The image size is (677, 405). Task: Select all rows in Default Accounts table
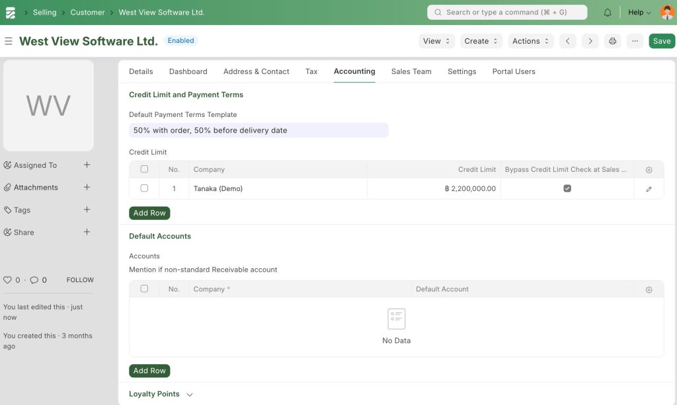[144, 289]
